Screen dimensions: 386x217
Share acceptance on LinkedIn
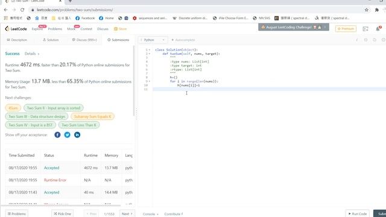77,135
